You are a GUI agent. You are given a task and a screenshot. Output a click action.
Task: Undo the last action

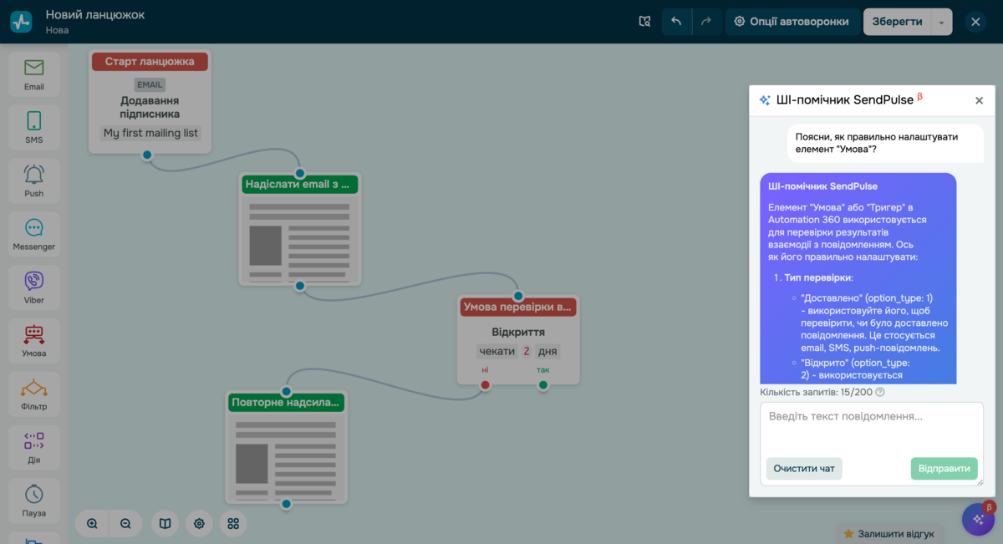[676, 22]
